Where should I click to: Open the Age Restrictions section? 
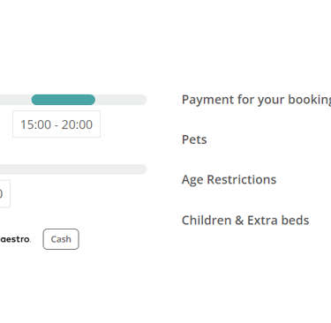229,179
